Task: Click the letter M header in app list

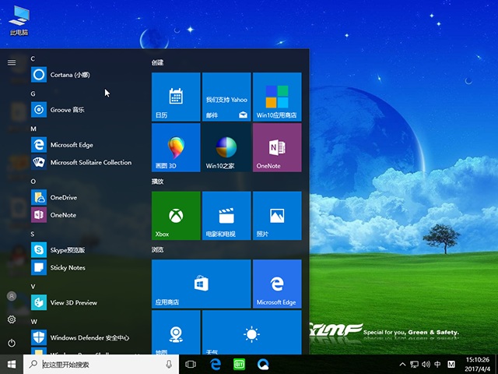Action: (x=33, y=129)
